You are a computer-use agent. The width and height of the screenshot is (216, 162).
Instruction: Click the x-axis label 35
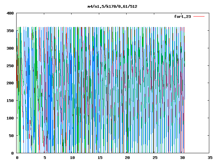coord(210,158)
